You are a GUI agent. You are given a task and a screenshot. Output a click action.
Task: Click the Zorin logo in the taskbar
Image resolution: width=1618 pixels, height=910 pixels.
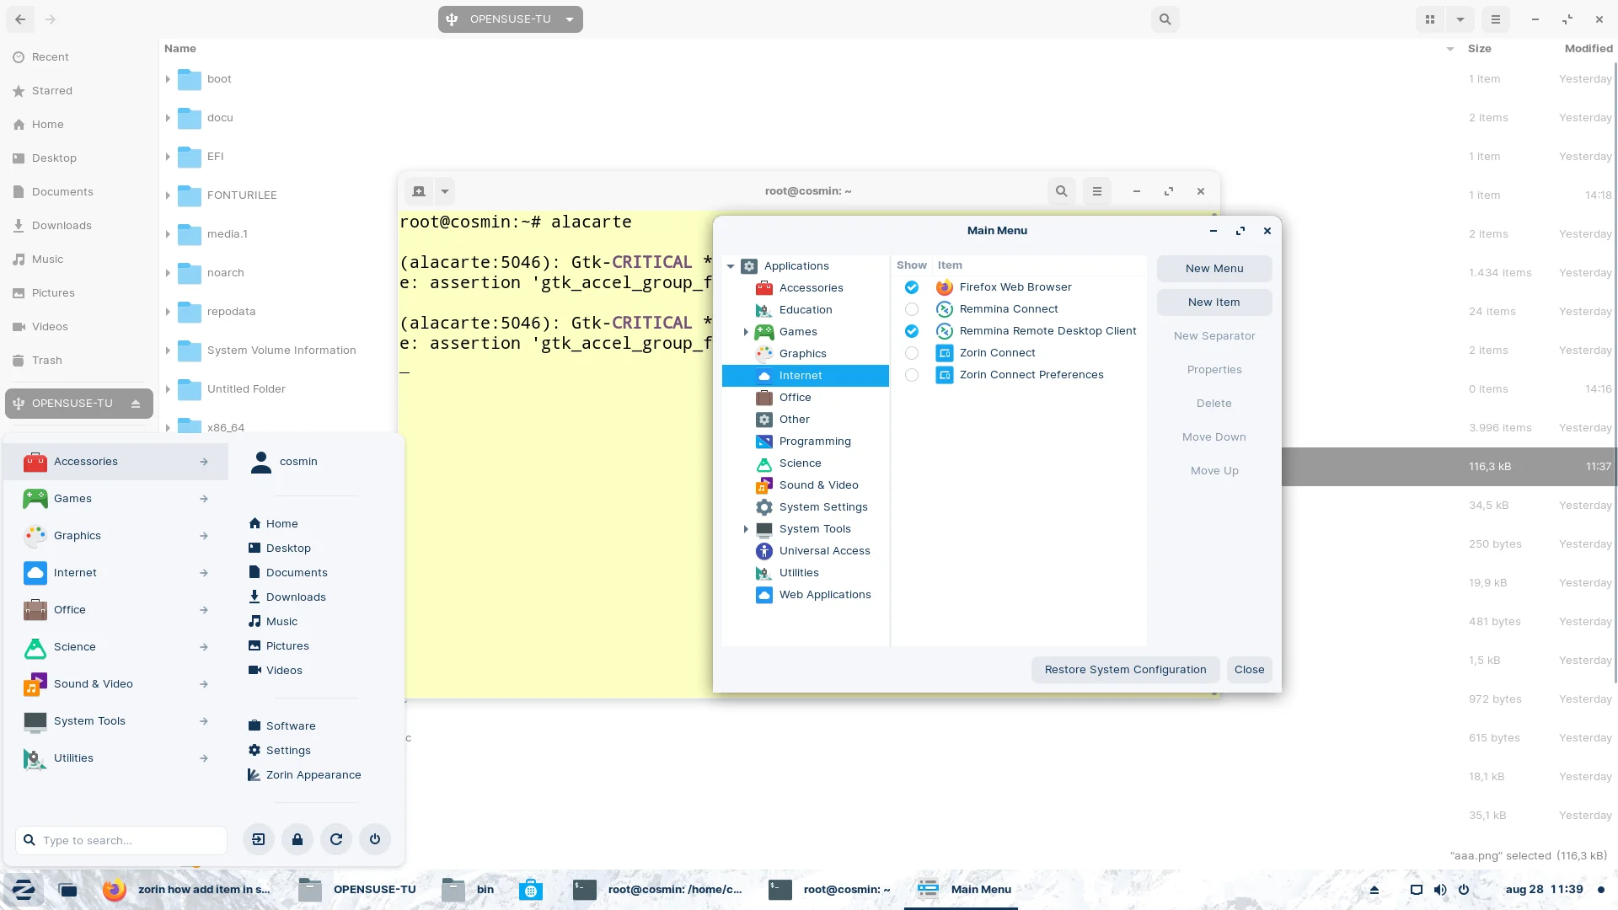click(24, 889)
